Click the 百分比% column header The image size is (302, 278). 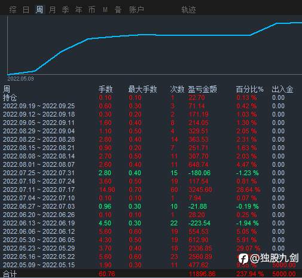pyautogui.click(x=249, y=89)
